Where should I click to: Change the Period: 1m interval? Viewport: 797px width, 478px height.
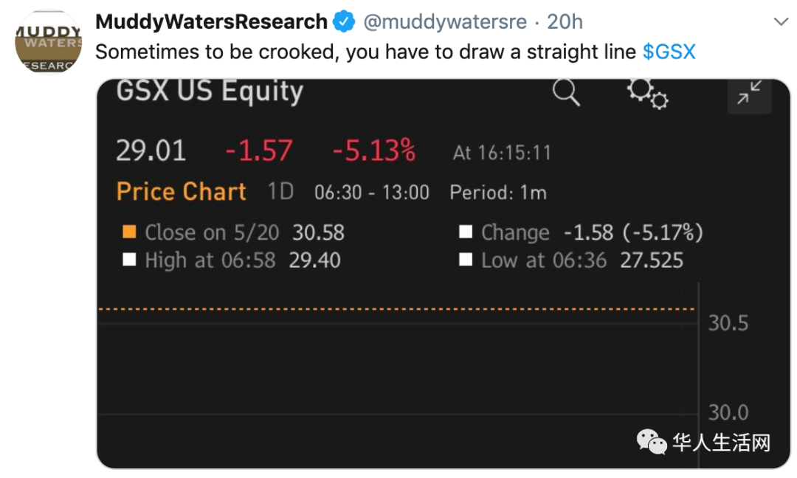498,193
